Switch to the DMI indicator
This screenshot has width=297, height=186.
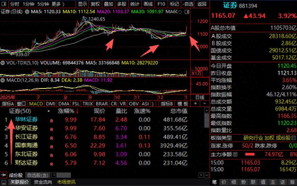pyautogui.click(x=51, y=104)
